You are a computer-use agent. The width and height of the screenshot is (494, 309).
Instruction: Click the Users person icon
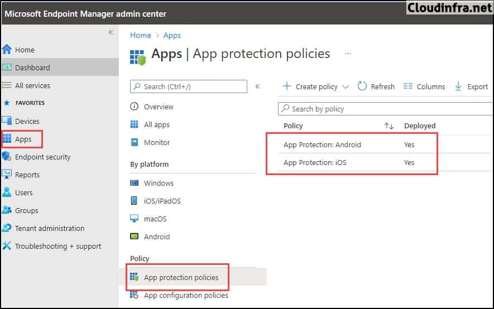7,192
